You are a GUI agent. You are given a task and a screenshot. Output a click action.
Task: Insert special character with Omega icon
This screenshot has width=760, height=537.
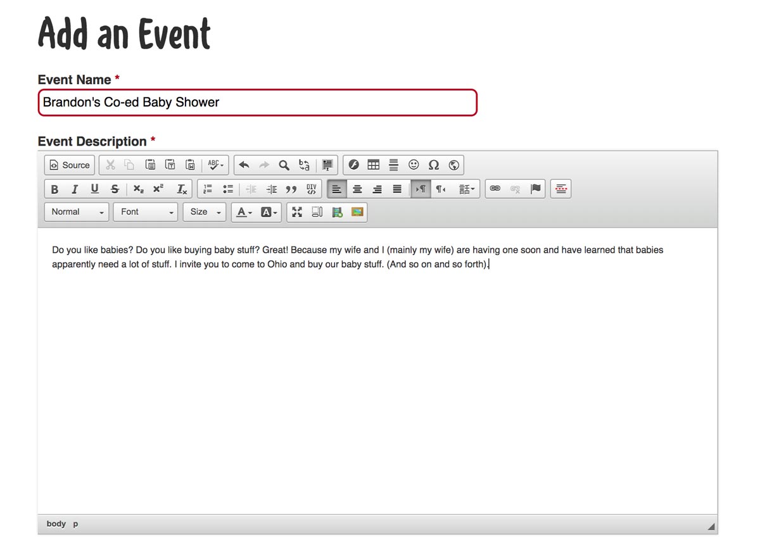coord(434,165)
